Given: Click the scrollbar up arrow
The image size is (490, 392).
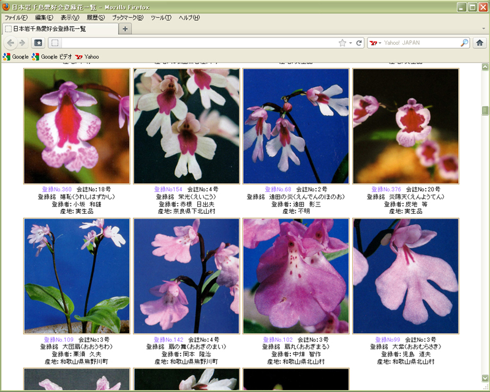Looking at the screenshot, I should tap(484, 66).
